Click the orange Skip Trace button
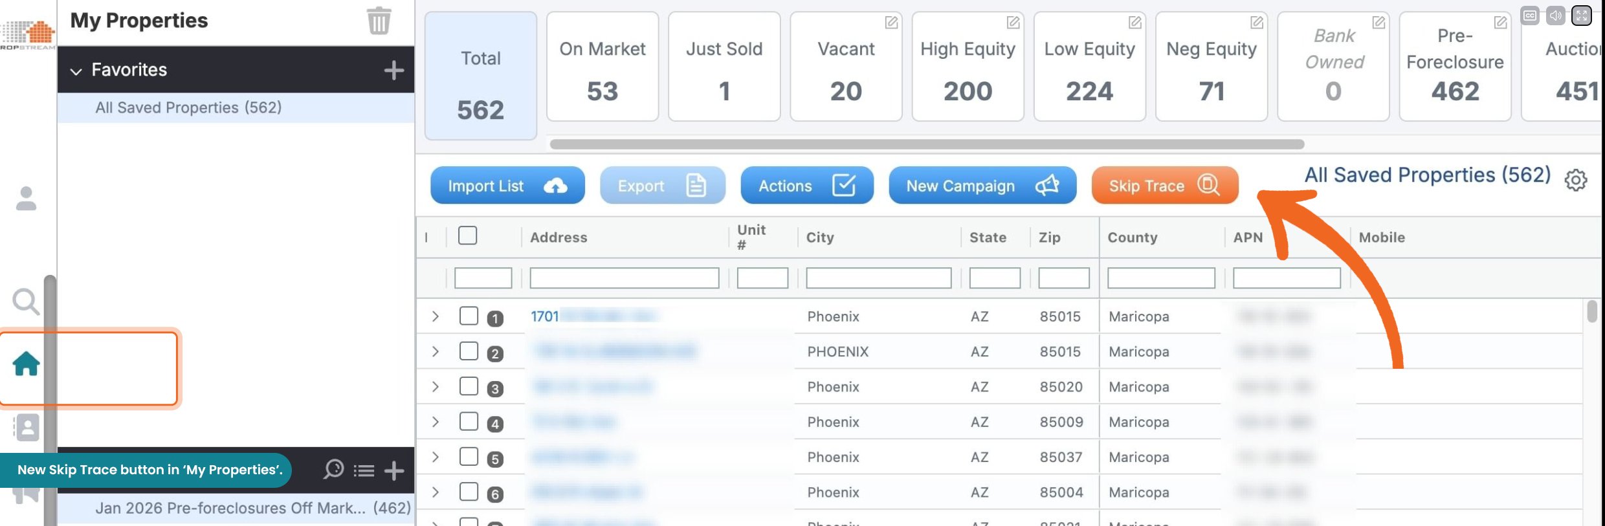Screen dimensions: 1605x526 (x=1164, y=186)
